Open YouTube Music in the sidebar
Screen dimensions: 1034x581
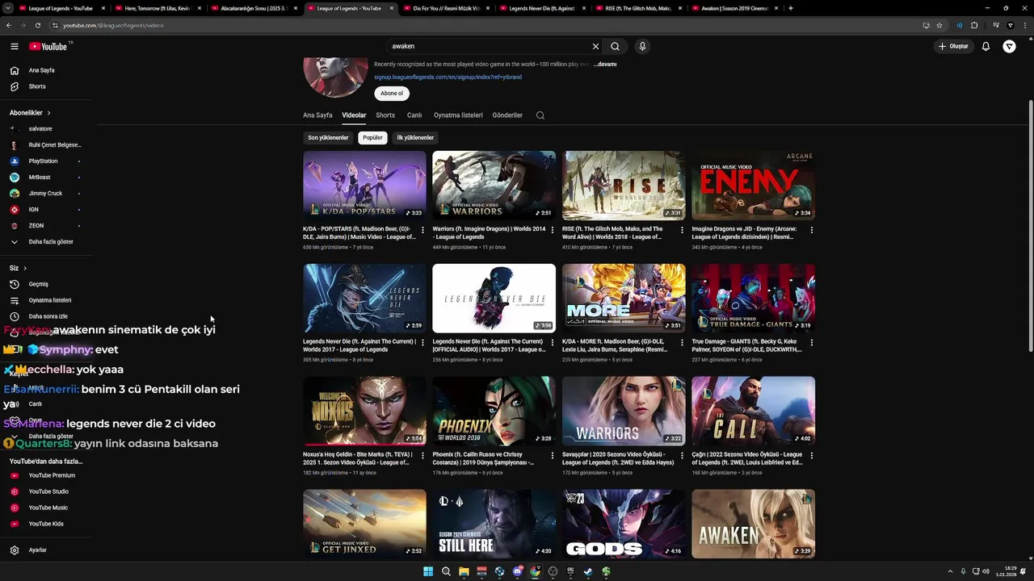click(x=47, y=508)
